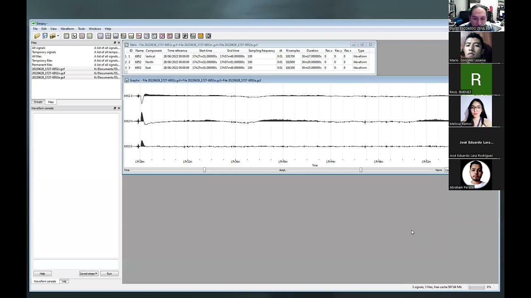Open the Edit menu
The image size is (531, 298).
[44, 29]
